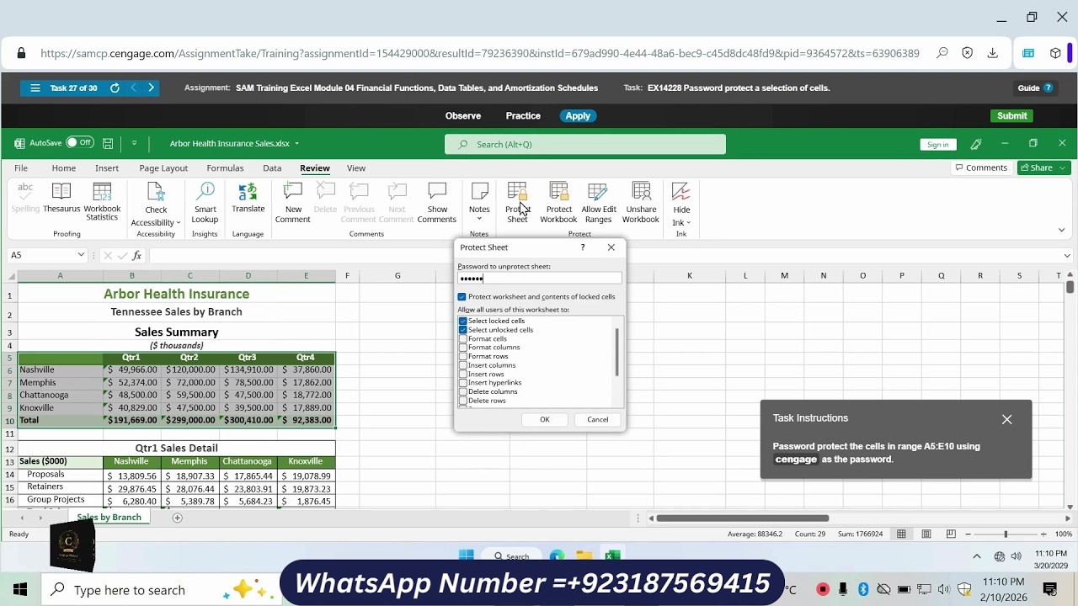Close the Task Instructions panel
The height and width of the screenshot is (606, 1078).
[x=1006, y=419]
